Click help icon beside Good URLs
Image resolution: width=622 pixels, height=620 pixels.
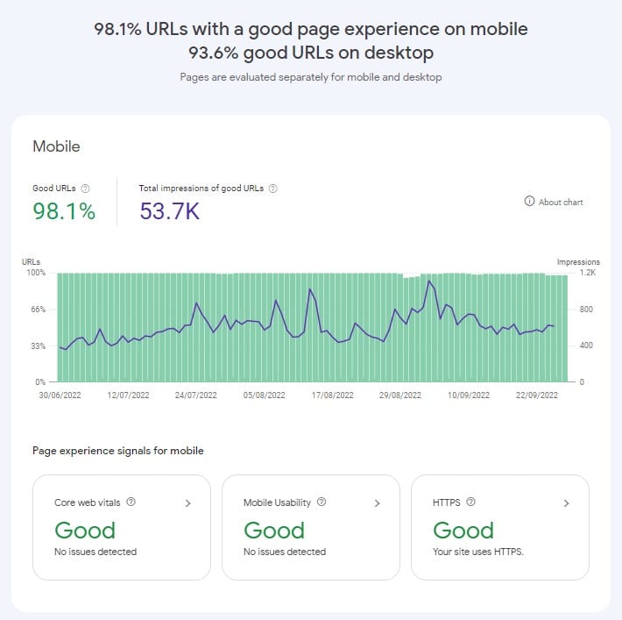click(x=85, y=189)
